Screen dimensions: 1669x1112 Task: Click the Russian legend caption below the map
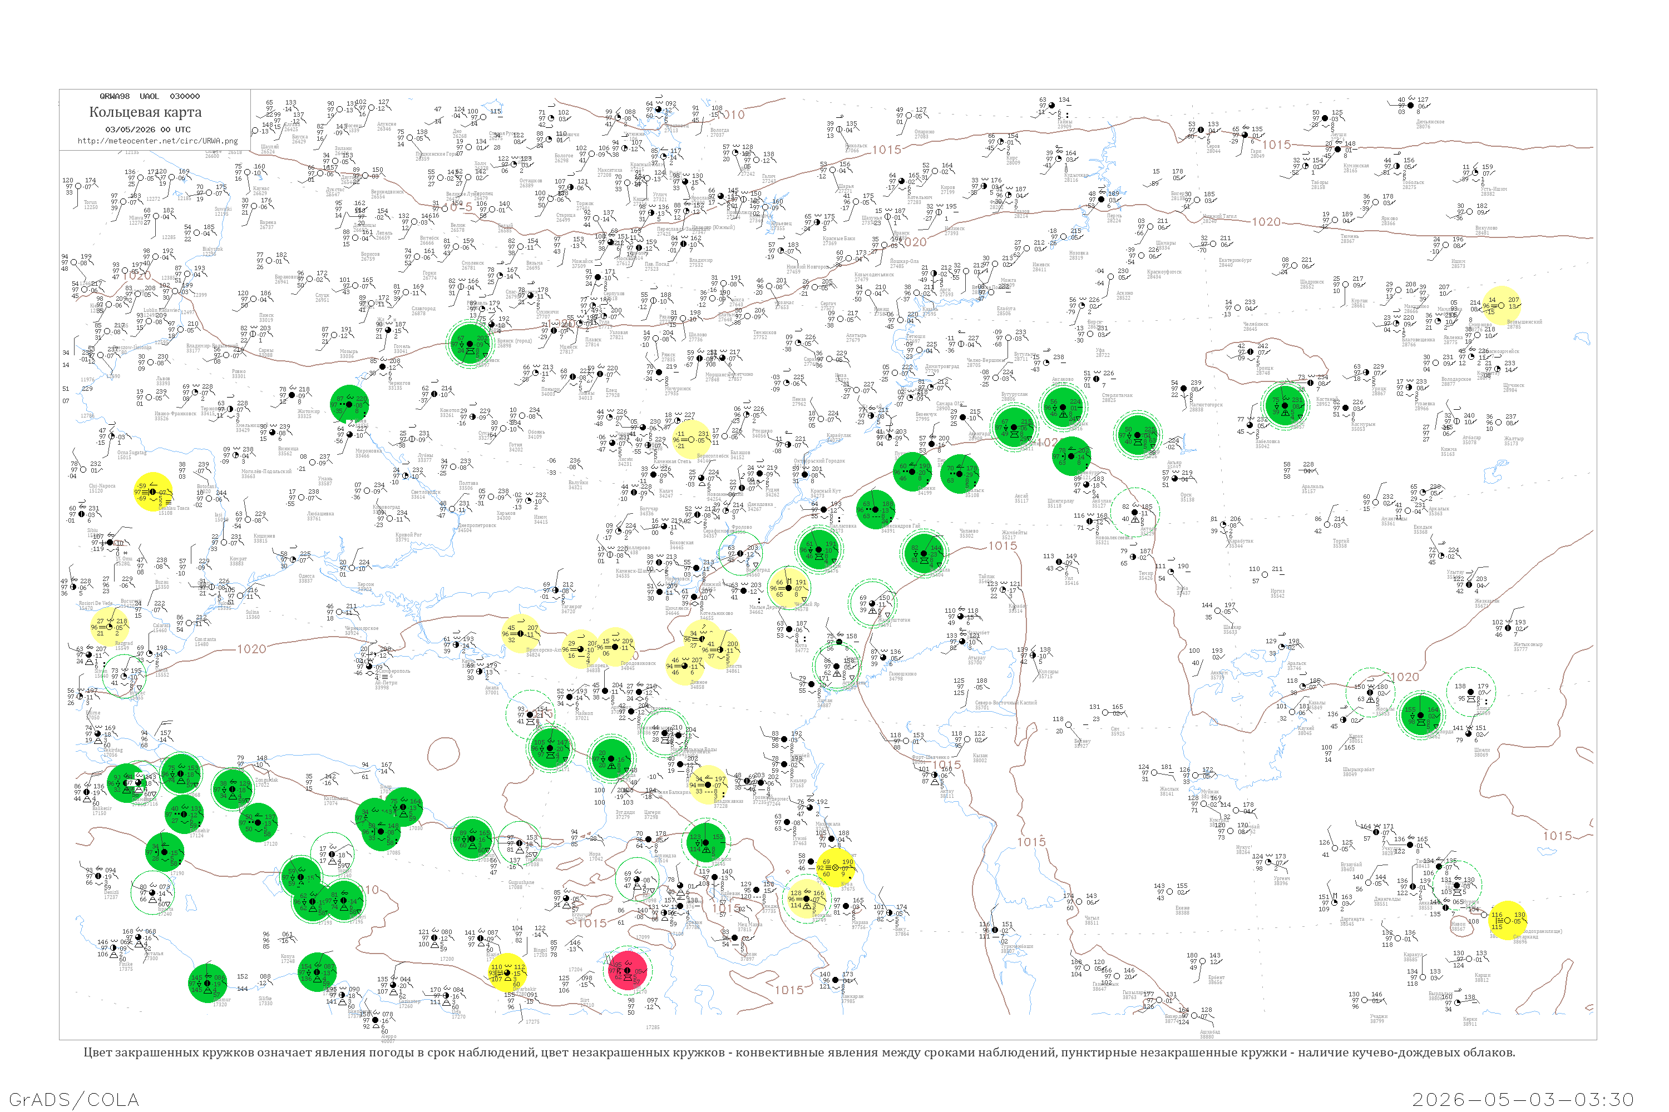[799, 1053]
